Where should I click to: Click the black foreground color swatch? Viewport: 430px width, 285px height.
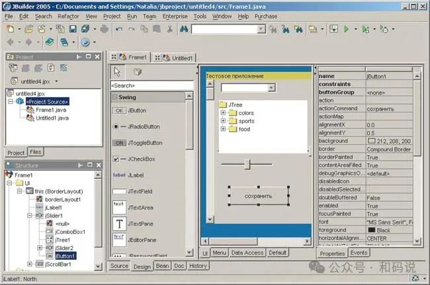coord(371,229)
